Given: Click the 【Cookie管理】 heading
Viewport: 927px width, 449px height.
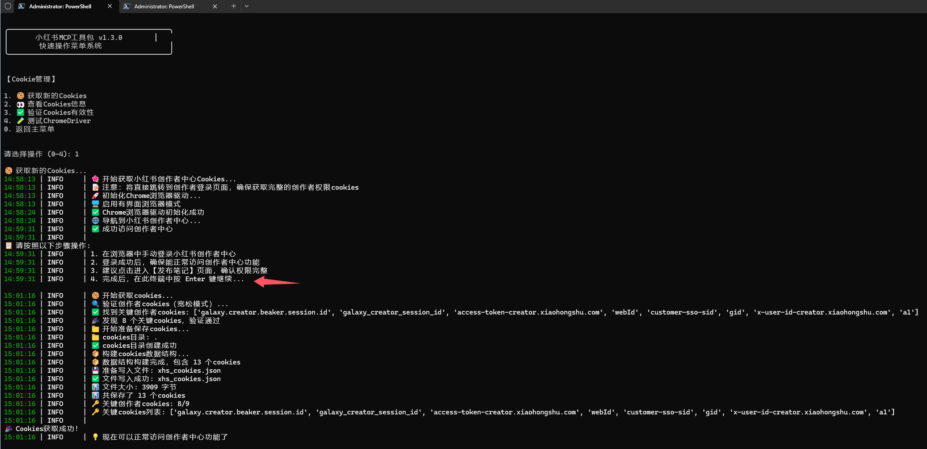Looking at the screenshot, I should pos(31,79).
